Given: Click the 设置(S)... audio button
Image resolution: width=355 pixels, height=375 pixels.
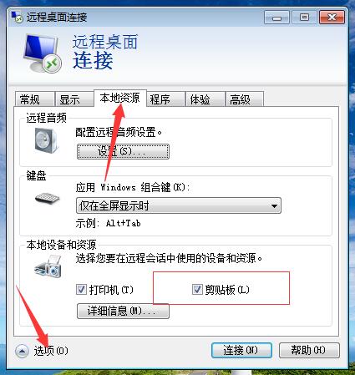Looking at the screenshot, I should click(x=123, y=152).
